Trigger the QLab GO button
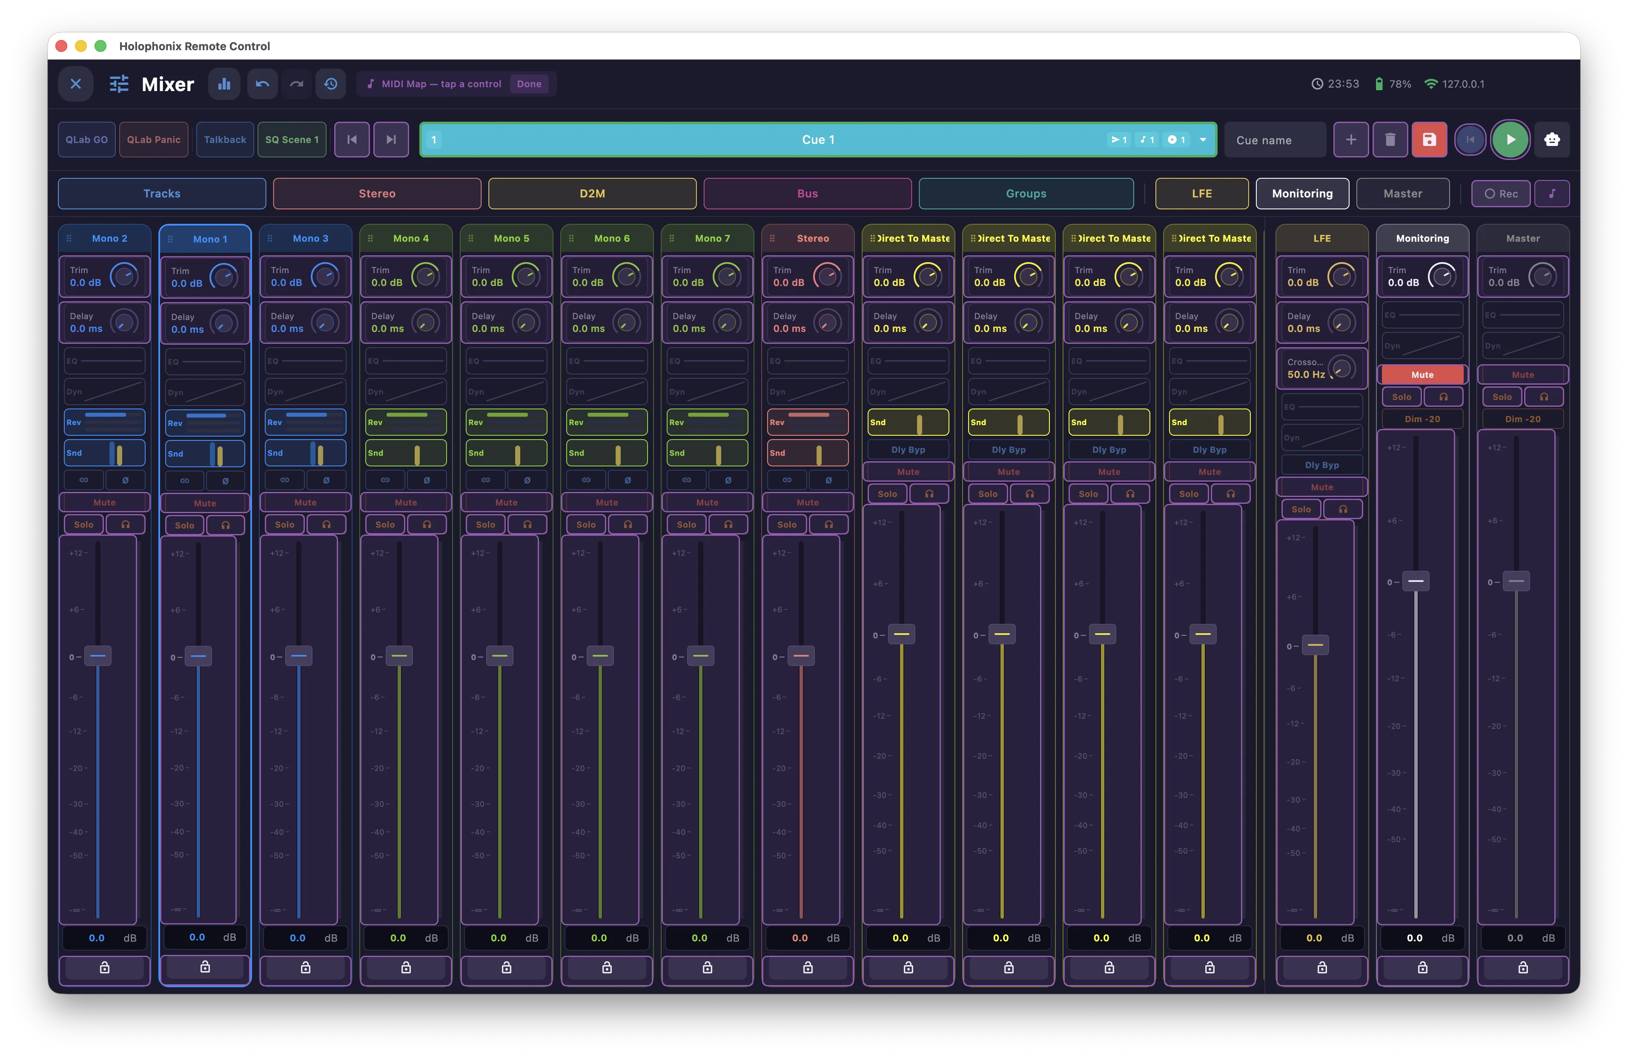This screenshot has width=1628, height=1057. point(87,140)
